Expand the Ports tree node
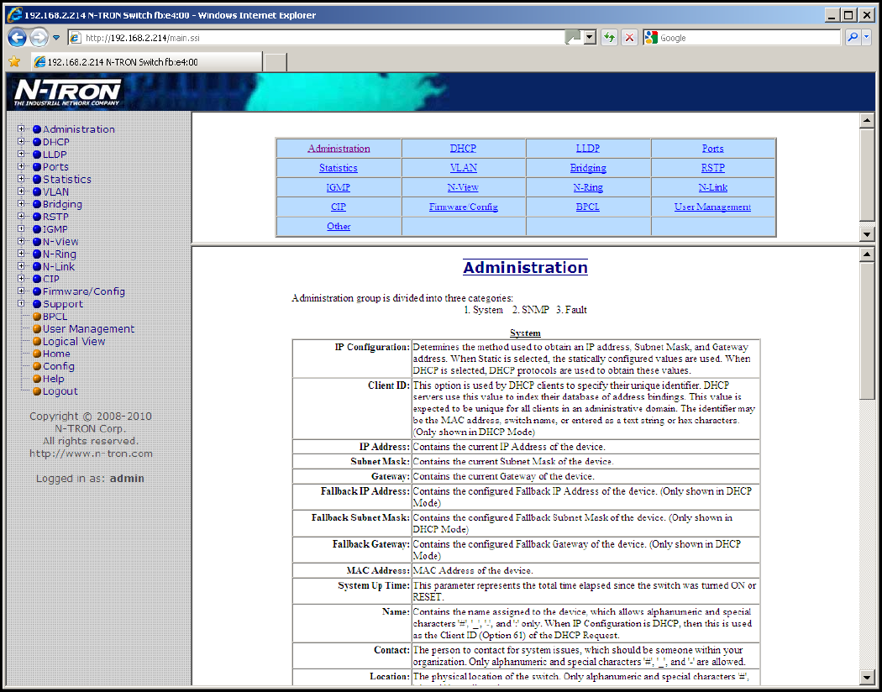Screen dimensions: 882x692 pos(21,166)
